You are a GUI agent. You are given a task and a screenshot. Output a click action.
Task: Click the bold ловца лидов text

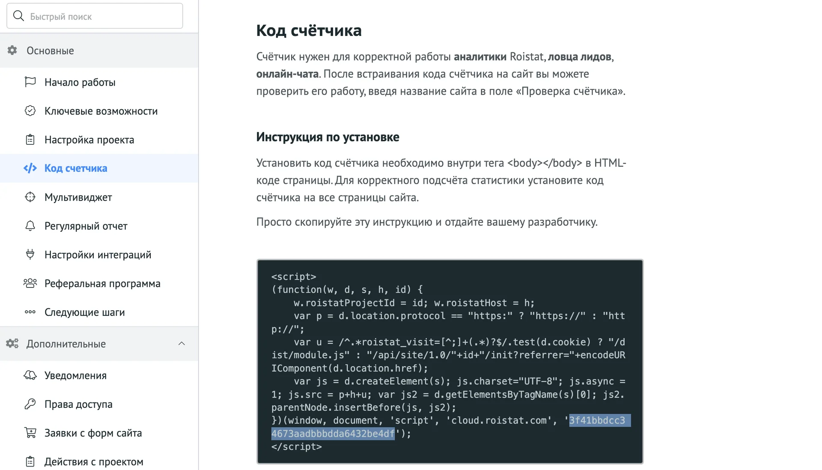pyautogui.click(x=579, y=57)
